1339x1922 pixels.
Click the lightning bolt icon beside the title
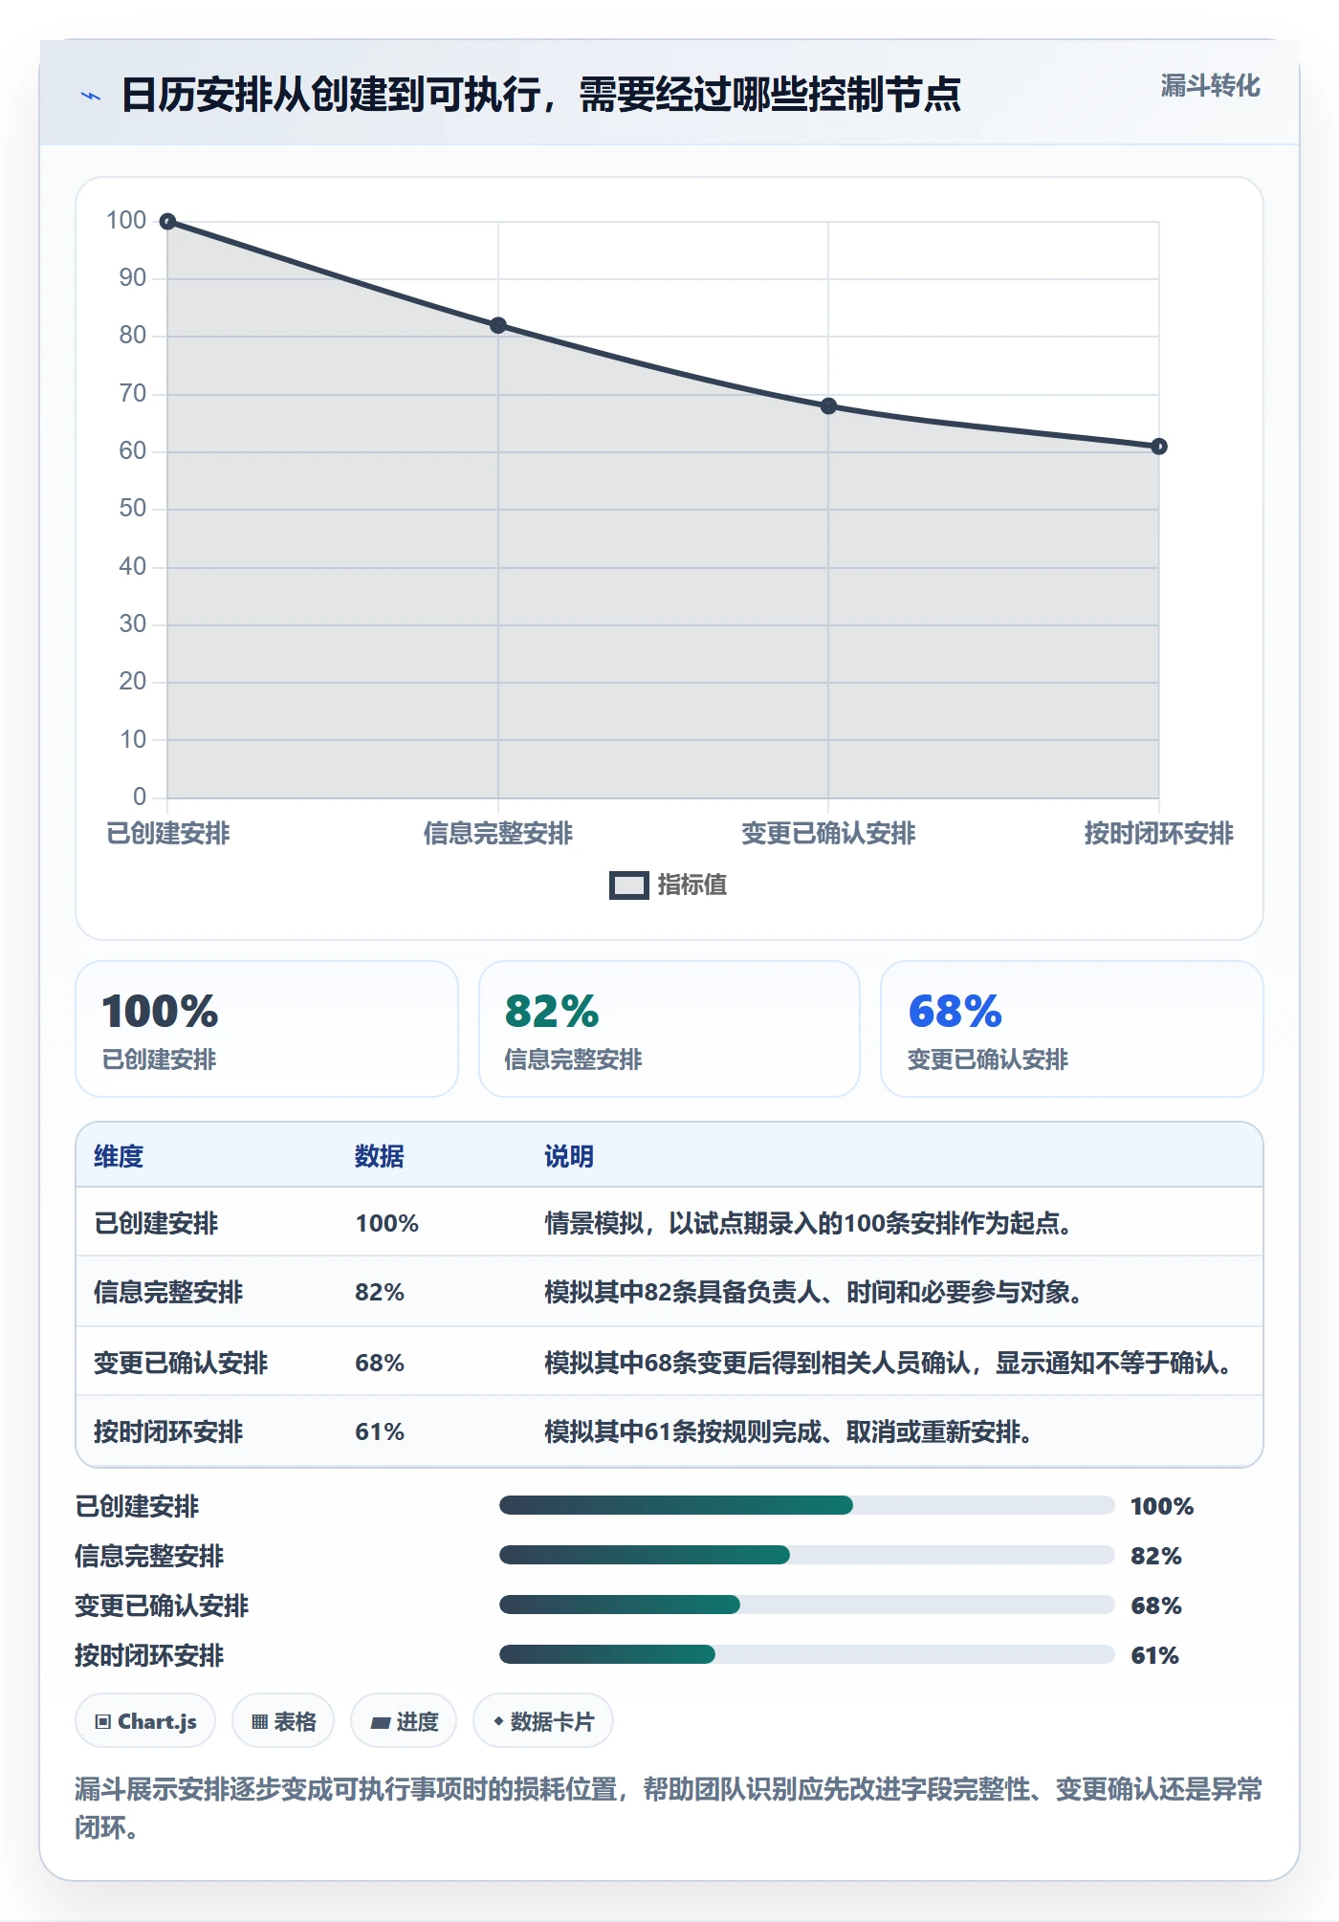click(91, 96)
